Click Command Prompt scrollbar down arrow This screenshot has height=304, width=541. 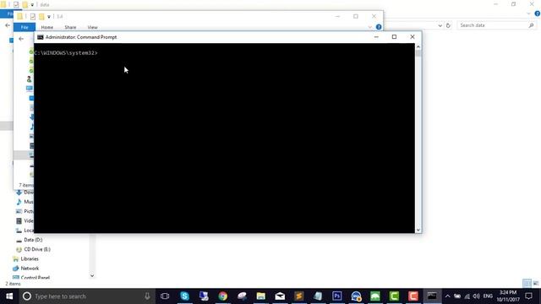click(x=418, y=230)
